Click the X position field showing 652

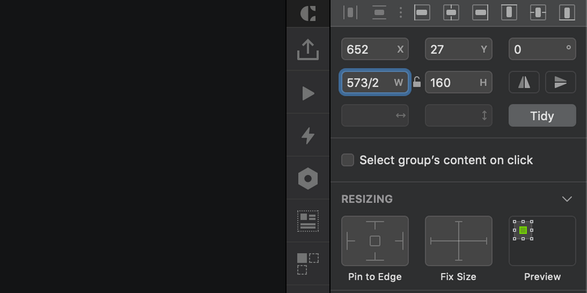click(x=369, y=49)
